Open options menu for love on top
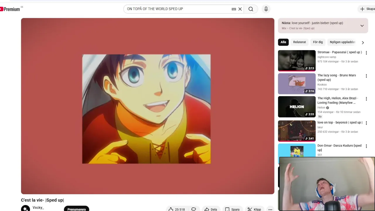The width and height of the screenshot is (375, 211). coord(366,123)
